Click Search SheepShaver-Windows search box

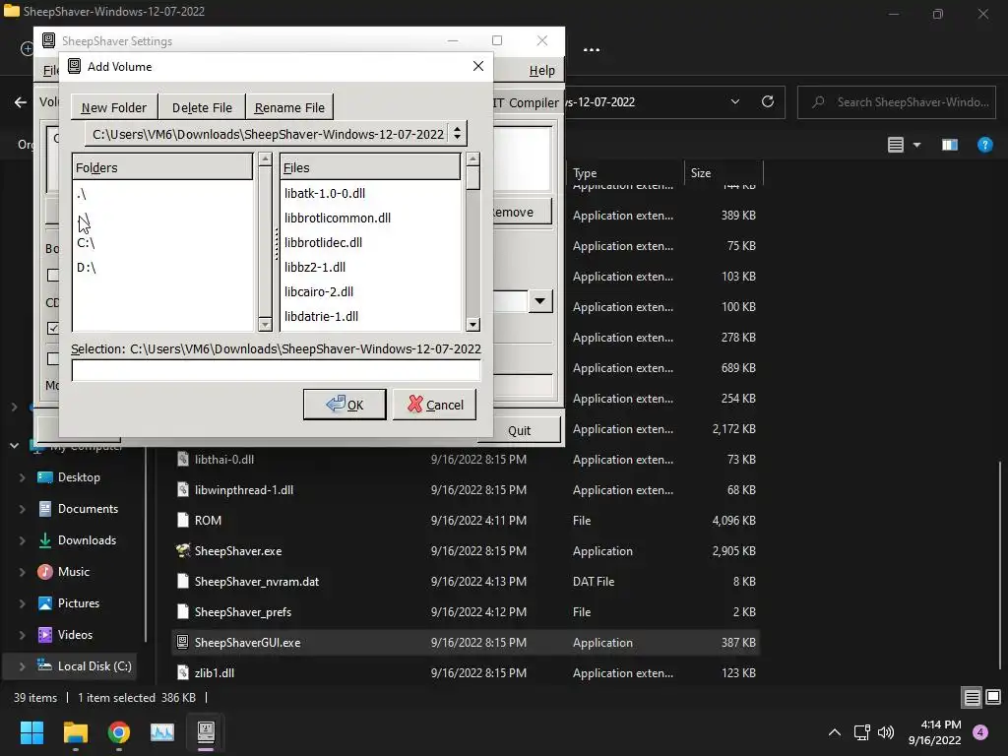pyautogui.click(x=897, y=102)
